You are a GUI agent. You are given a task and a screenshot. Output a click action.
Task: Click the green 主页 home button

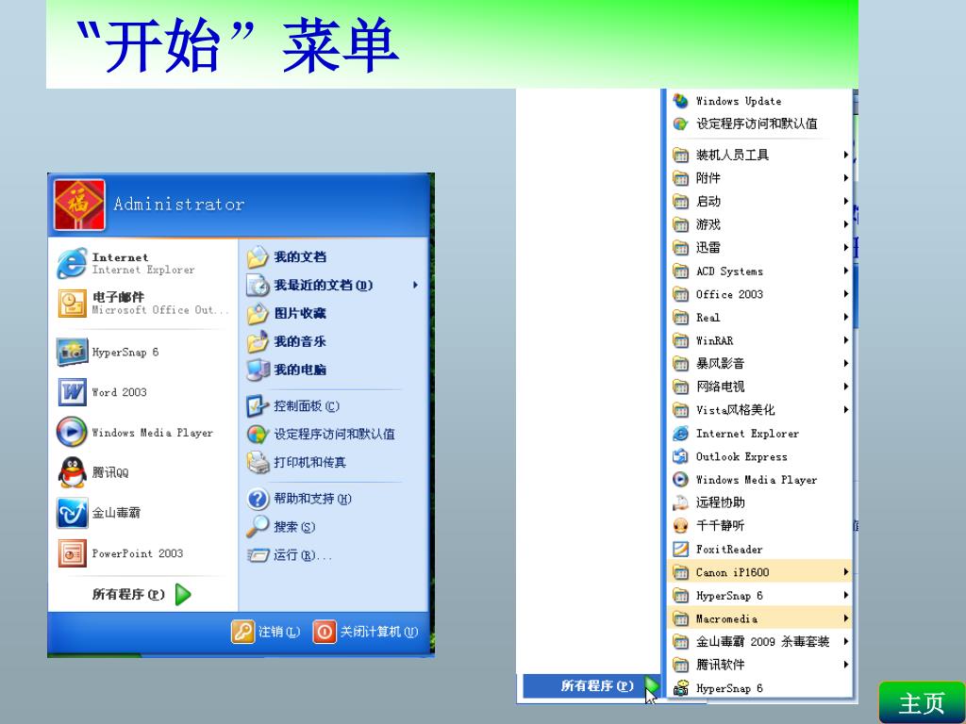pos(922,702)
